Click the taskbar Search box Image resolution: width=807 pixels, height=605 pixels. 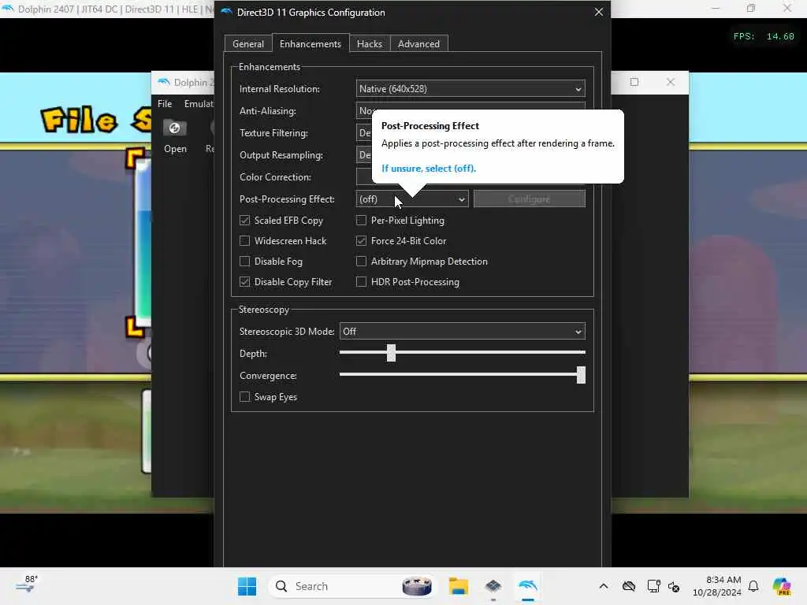pos(352,586)
